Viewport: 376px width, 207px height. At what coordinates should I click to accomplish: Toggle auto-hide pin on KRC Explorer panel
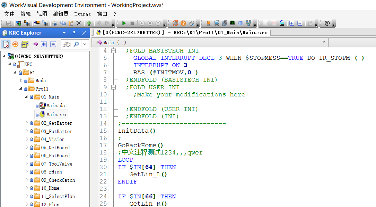tap(74, 33)
